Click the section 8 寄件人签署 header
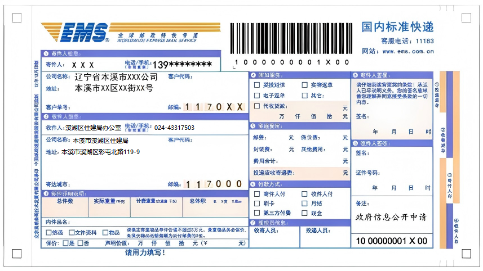The height and width of the screenshot is (271, 483). [392, 75]
